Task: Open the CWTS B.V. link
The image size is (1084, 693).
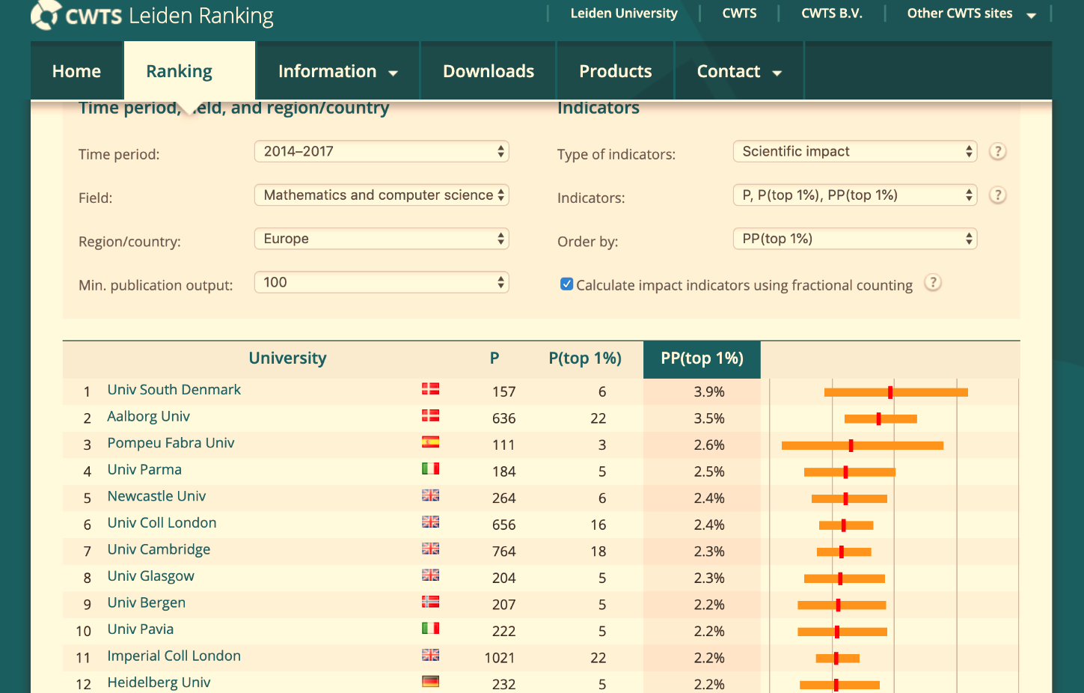Action: [832, 13]
